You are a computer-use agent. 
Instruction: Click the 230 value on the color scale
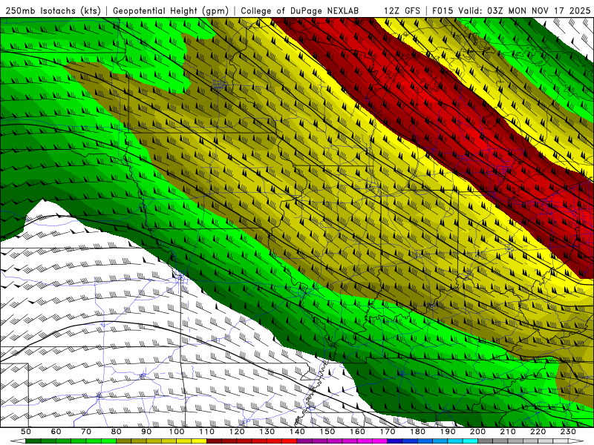pos(568,432)
